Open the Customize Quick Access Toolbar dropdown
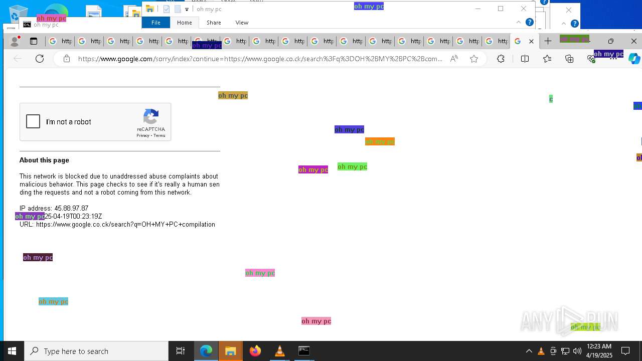Image resolution: width=642 pixels, height=361 pixels. 187,9
